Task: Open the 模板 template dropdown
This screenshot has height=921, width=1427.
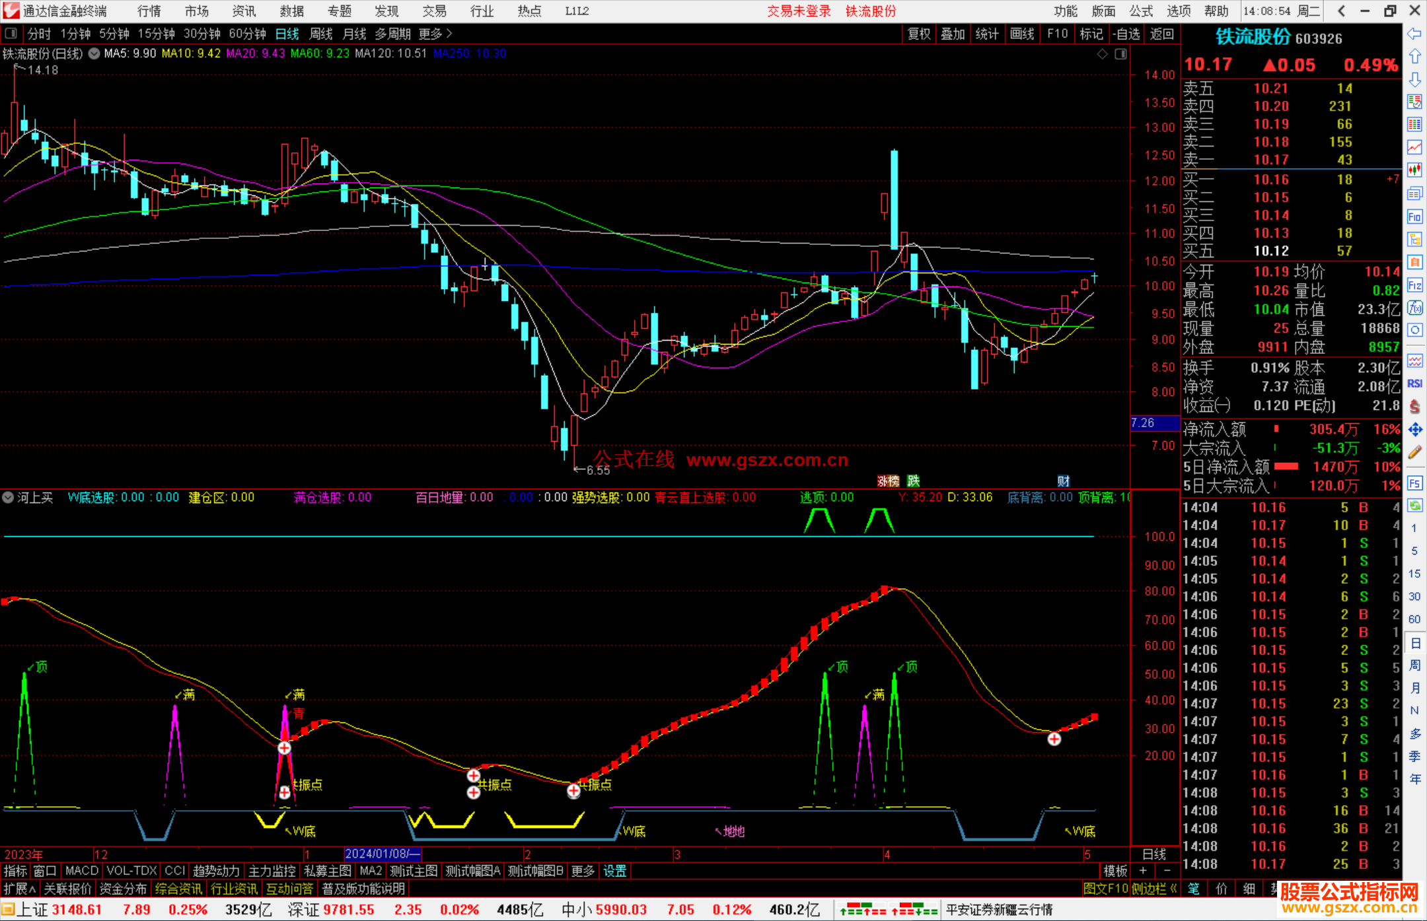Action: [x=1115, y=871]
